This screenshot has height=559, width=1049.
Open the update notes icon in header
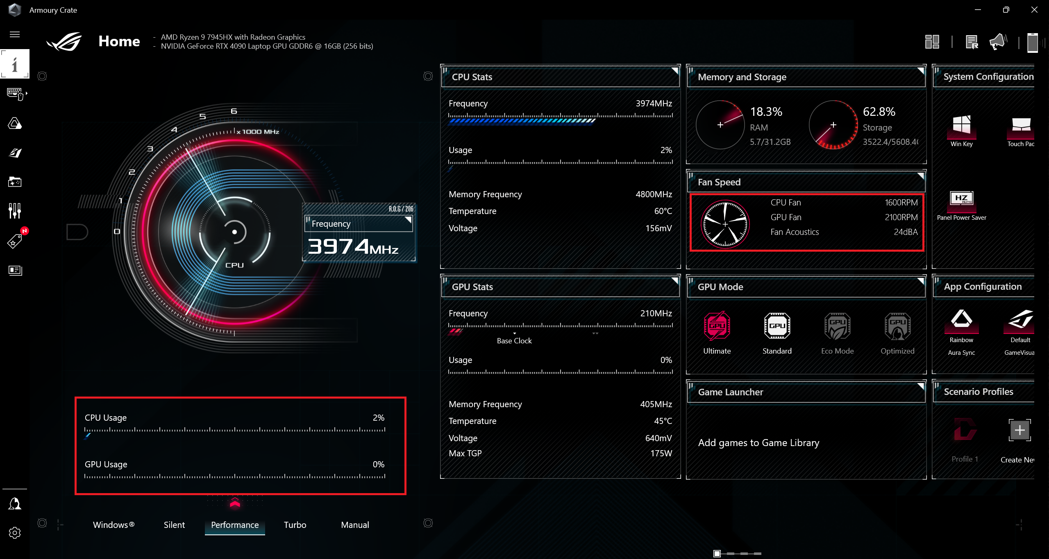tap(972, 42)
